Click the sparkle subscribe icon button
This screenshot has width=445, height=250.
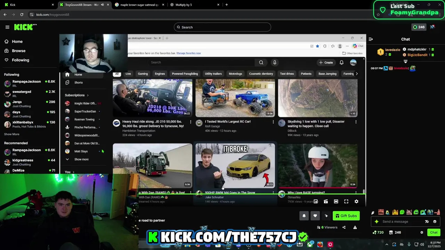(x=326, y=216)
